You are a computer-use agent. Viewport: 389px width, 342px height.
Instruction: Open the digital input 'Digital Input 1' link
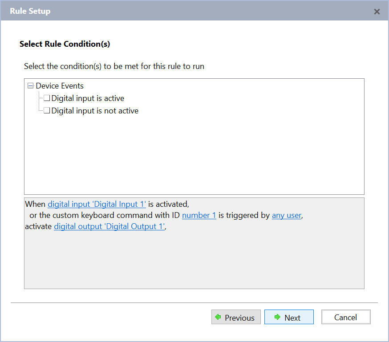pyautogui.click(x=97, y=204)
